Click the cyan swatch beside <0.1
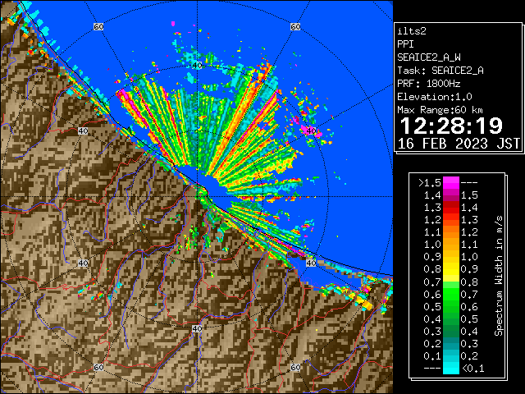Viewport: 525px width, 394px height. [450, 369]
